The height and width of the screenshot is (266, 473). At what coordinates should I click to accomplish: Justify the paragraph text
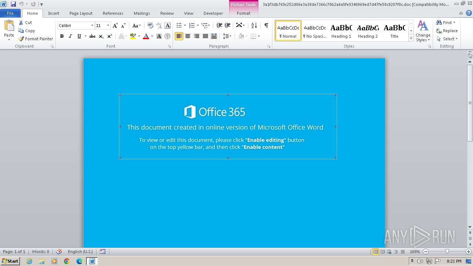[205, 36]
